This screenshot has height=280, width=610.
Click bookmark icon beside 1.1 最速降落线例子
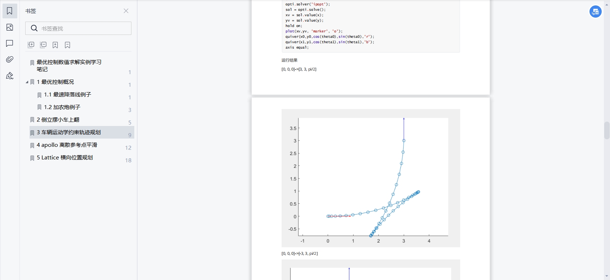[39, 95]
